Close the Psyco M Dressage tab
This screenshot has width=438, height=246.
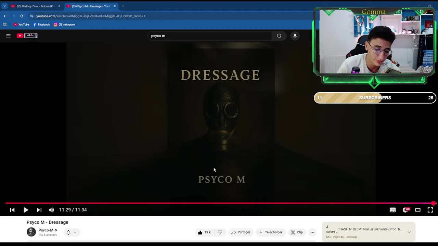point(115,6)
